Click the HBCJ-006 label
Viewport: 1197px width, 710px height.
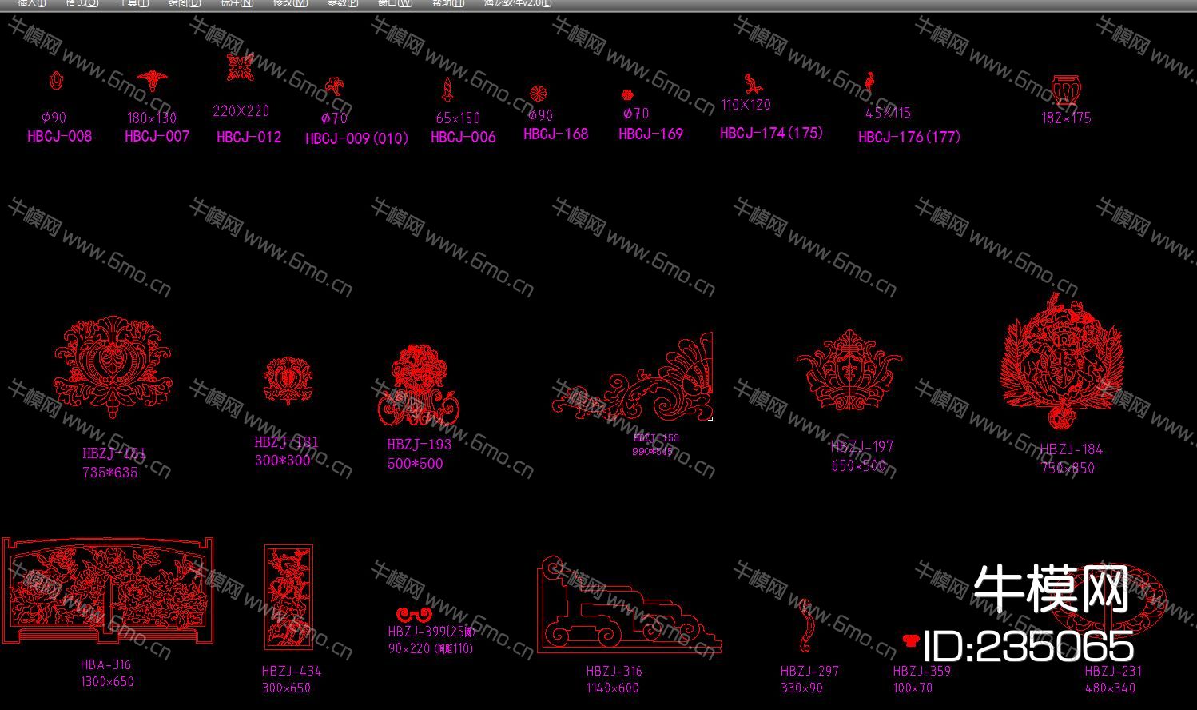pos(463,137)
